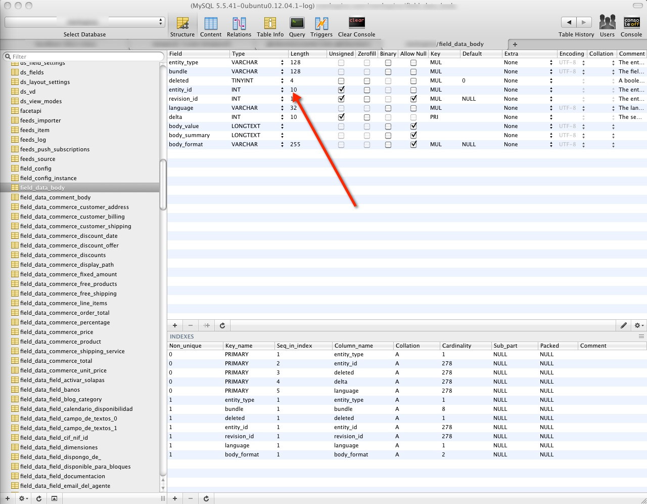Toggle the table information pane
The width and height of the screenshot is (647, 504).
54,498
